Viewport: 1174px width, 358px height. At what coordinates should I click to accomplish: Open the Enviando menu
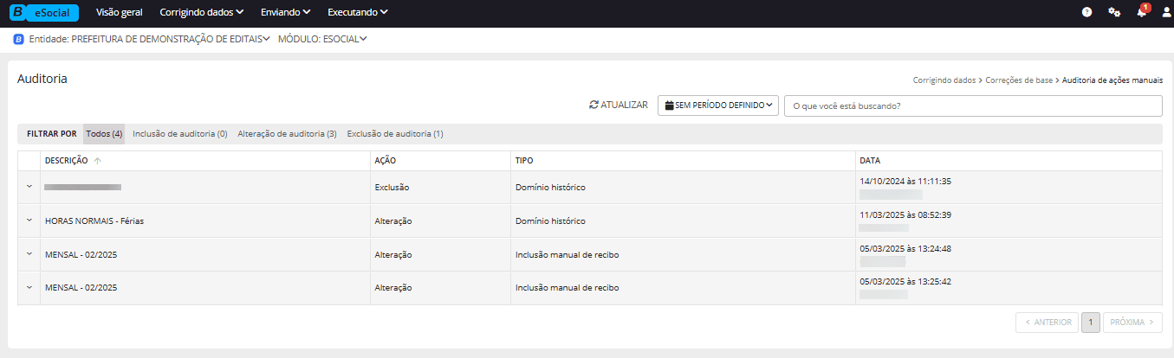click(285, 12)
